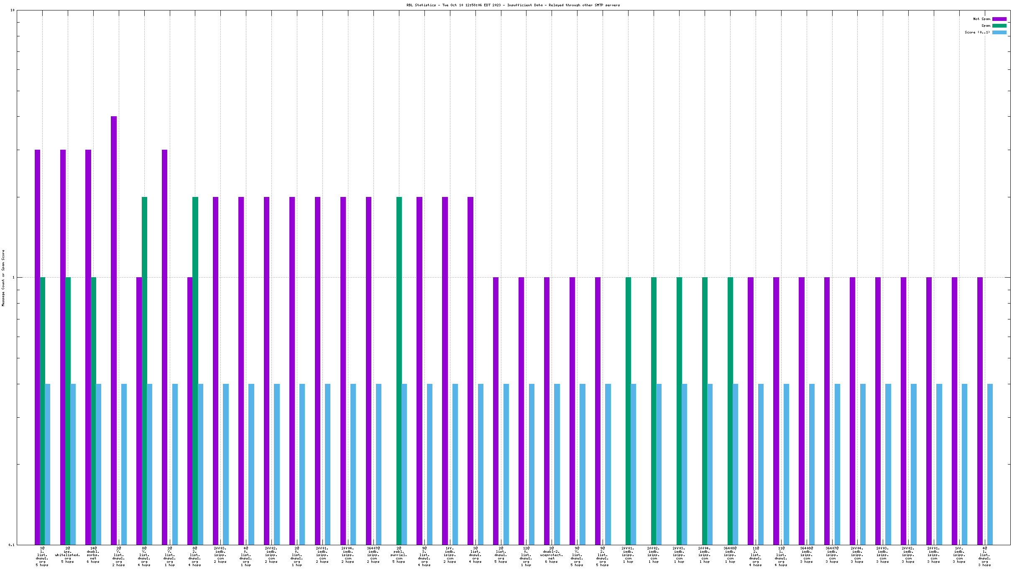Click the y-axis tick label '10'
This screenshot has width=1017, height=572.
[12, 10]
